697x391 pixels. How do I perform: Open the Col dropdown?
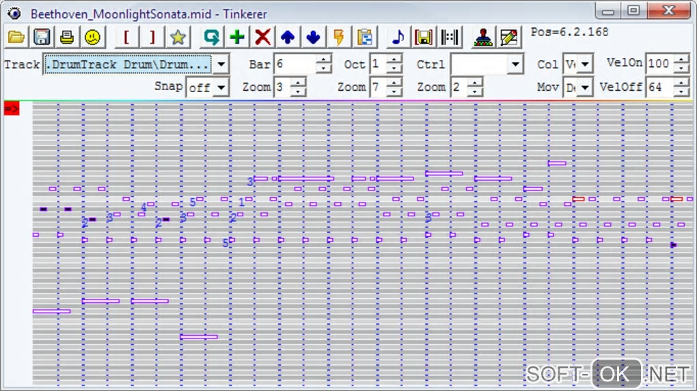click(x=586, y=64)
